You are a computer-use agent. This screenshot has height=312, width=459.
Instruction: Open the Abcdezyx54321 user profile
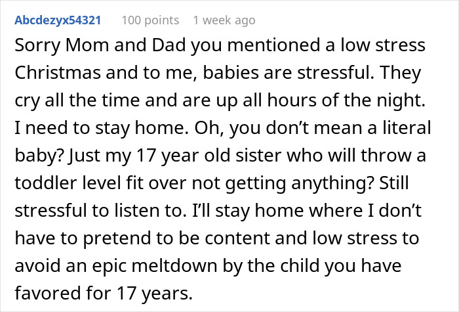tap(58, 20)
